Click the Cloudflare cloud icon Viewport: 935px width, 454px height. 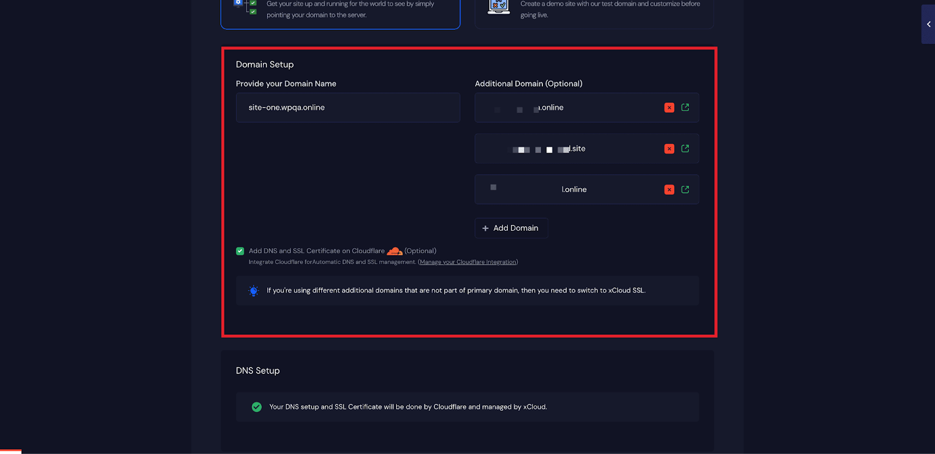[x=393, y=250]
